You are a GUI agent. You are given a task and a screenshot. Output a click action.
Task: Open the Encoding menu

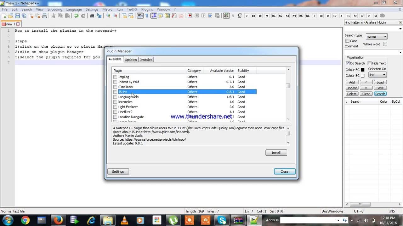(55, 9)
